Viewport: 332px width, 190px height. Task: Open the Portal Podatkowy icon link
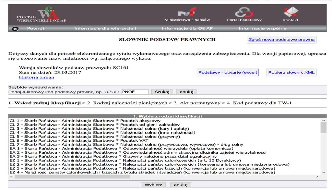(244, 14)
